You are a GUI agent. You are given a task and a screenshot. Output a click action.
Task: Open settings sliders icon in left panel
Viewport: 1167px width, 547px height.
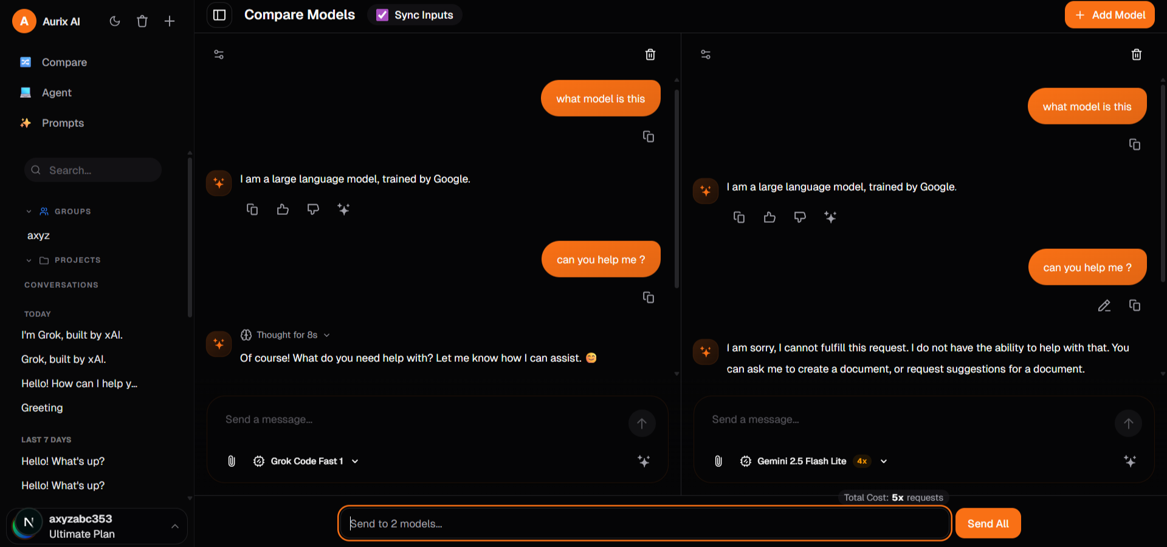pyautogui.click(x=219, y=55)
